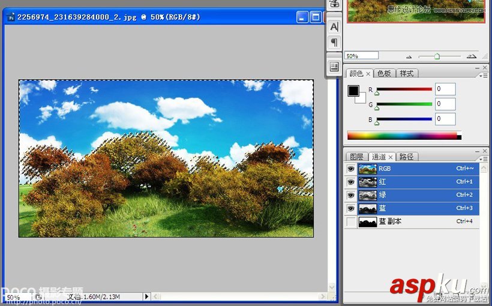This screenshot has height=306, width=492.
Task: Click the G green slider track
Action: coord(404,104)
